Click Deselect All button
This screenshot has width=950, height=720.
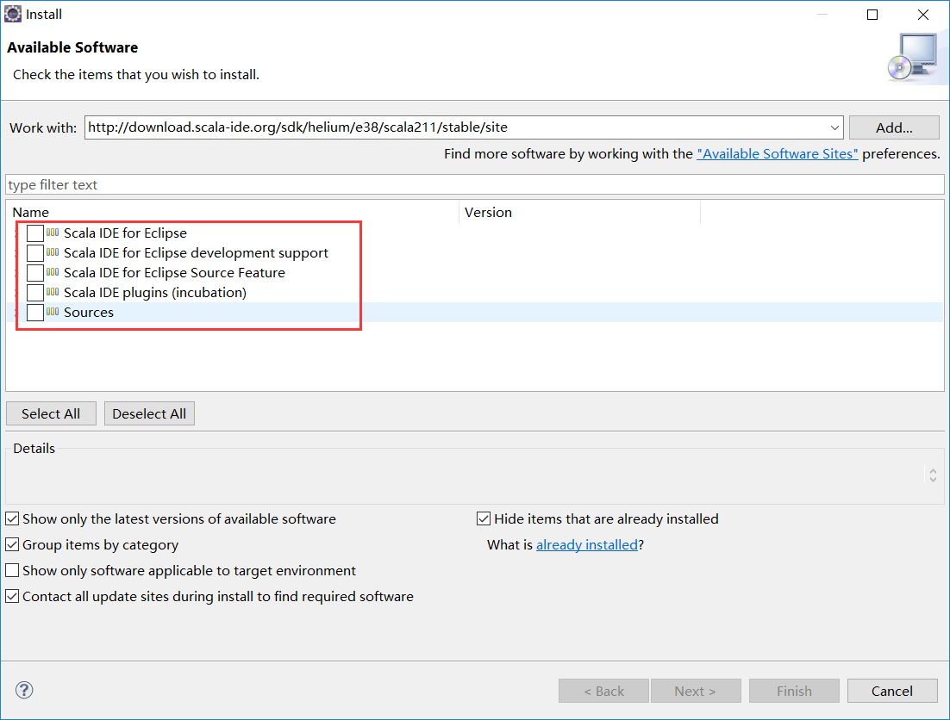pos(149,414)
